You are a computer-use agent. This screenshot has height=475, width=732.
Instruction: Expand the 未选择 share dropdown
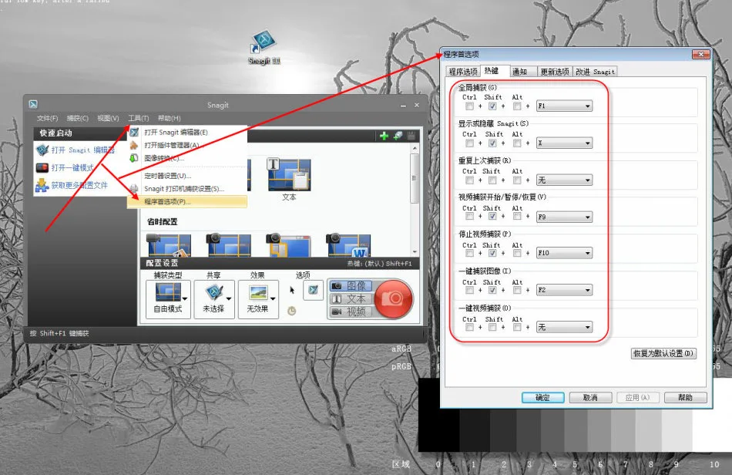229,298
